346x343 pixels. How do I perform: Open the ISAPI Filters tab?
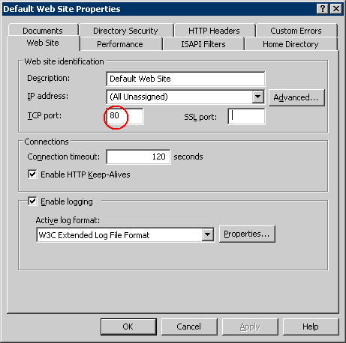click(x=203, y=44)
